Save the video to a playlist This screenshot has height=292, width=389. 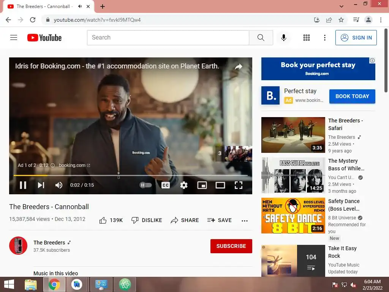point(220,220)
